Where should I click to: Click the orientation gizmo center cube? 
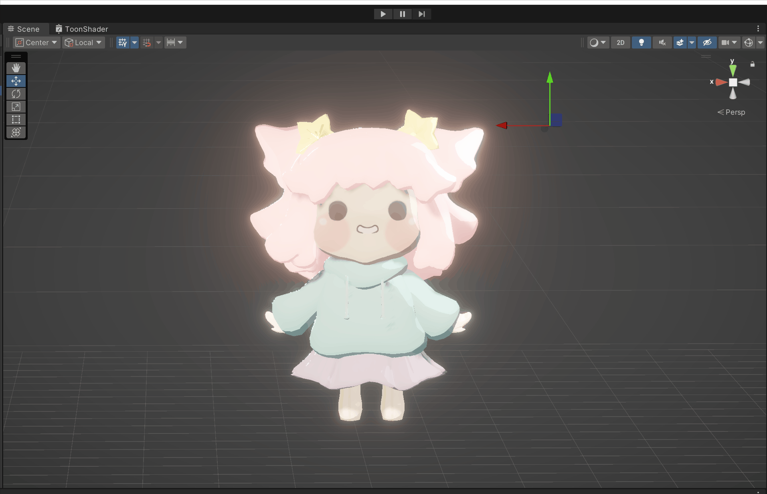(733, 82)
